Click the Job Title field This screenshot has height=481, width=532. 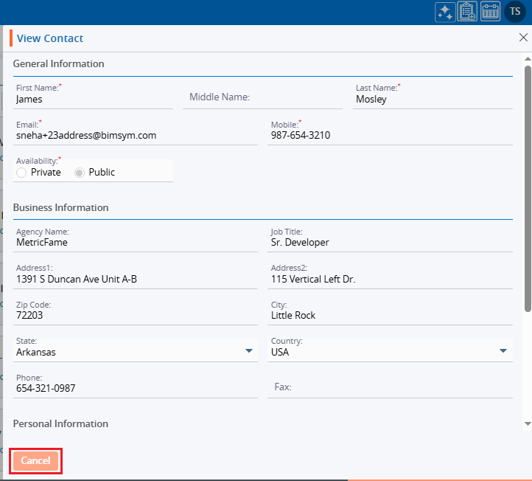pyautogui.click(x=391, y=243)
